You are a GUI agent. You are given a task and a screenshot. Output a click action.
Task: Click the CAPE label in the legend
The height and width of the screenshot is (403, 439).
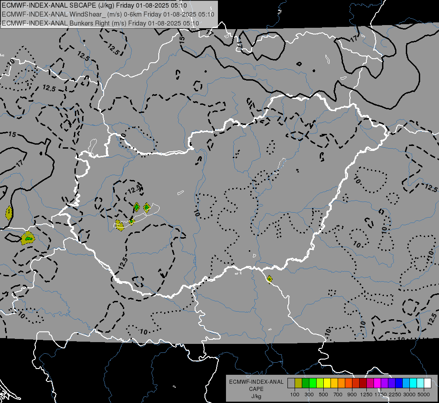256,389
